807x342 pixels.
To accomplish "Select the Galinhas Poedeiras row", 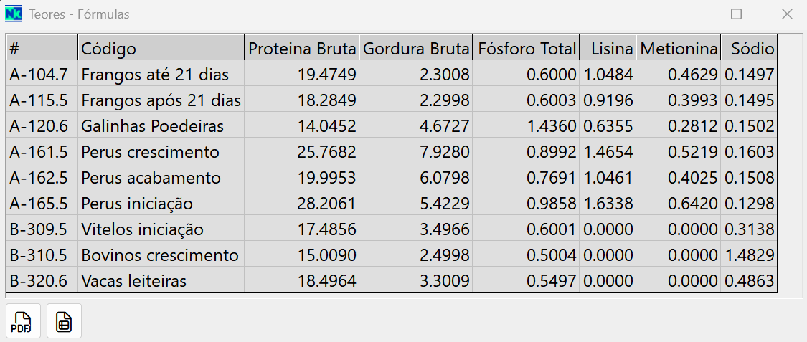I will [392, 125].
